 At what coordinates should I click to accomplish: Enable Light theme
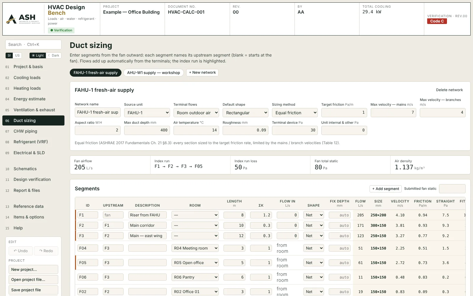(38, 55)
